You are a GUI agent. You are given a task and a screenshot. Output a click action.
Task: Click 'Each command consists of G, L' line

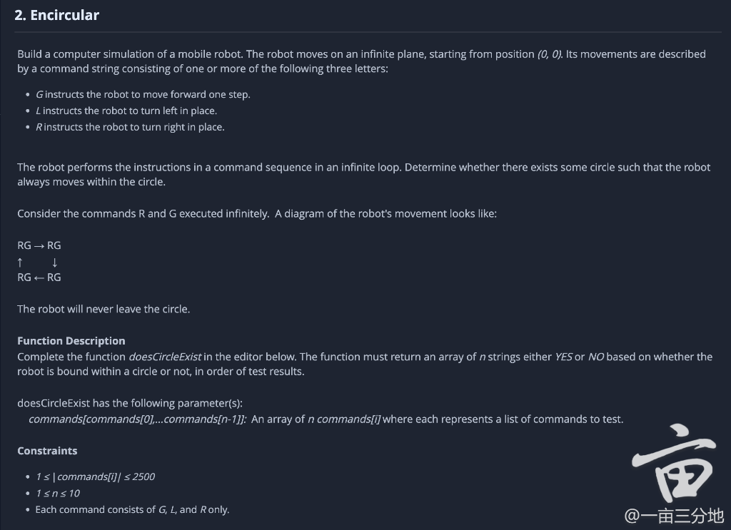pos(132,509)
